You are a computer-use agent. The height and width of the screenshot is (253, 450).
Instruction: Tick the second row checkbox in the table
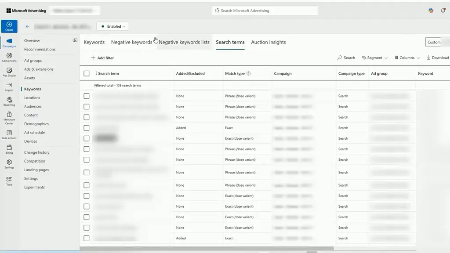87,107
